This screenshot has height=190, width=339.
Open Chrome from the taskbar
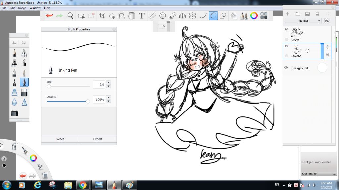[x=82, y=185]
